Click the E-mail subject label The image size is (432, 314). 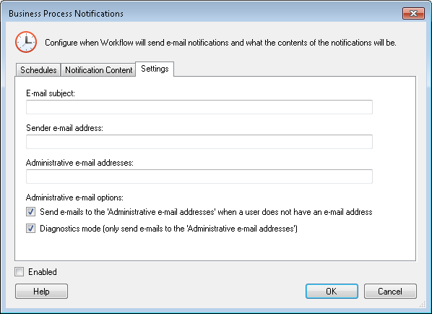click(51, 93)
